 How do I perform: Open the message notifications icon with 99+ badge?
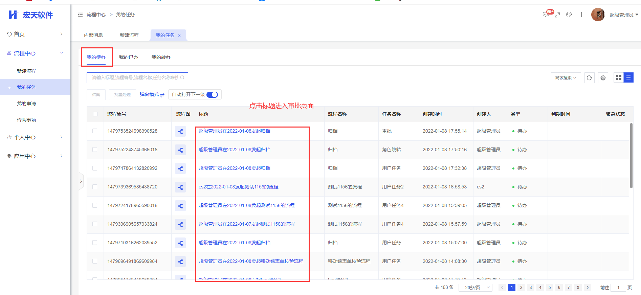(x=546, y=15)
